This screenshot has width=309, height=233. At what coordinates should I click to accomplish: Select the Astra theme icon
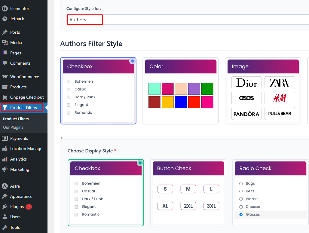(x=5, y=186)
